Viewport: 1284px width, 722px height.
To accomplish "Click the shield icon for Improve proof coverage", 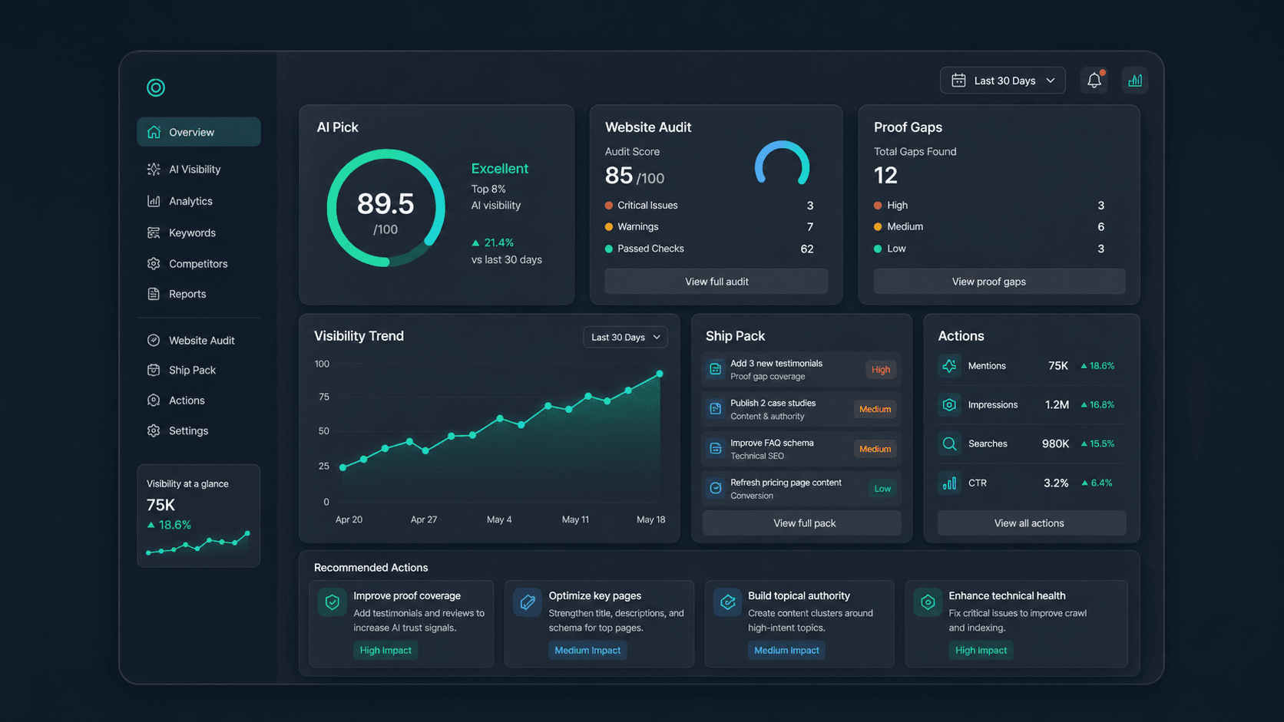I will [x=333, y=602].
